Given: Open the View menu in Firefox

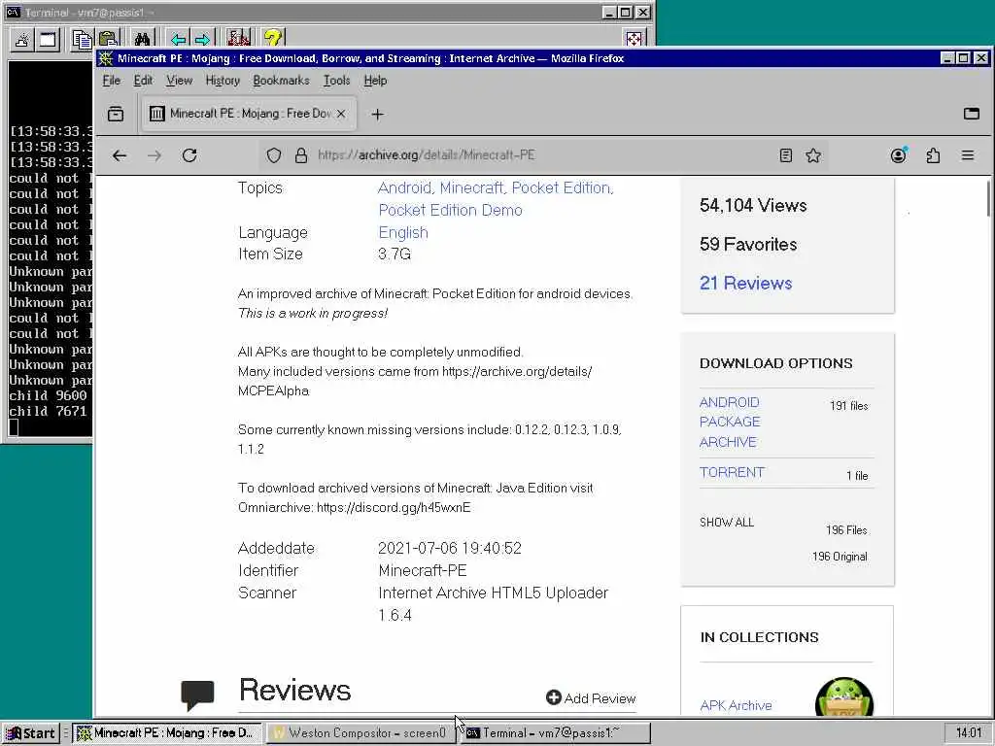Looking at the screenshot, I should [x=179, y=81].
